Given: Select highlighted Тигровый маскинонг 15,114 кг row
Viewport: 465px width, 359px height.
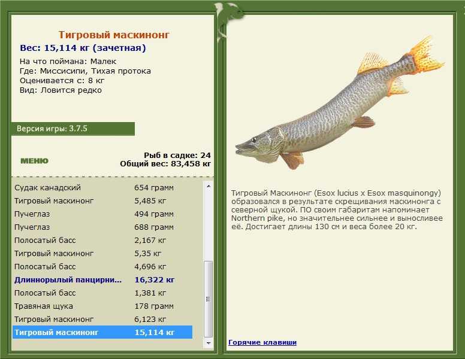Looking at the screenshot, I should (x=102, y=332).
